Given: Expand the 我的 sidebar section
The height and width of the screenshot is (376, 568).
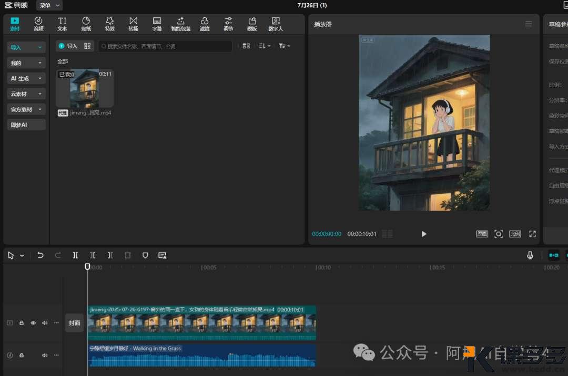Looking at the screenshot, I should tap(26, 63).
